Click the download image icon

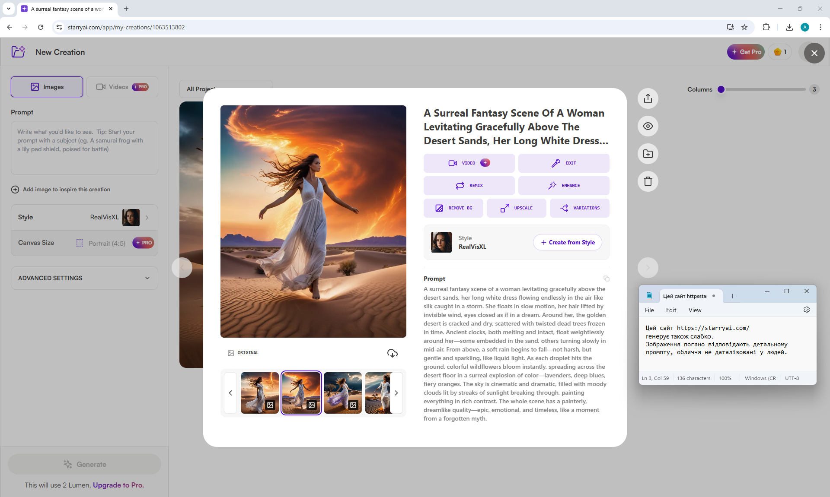[x=392, y=353]
